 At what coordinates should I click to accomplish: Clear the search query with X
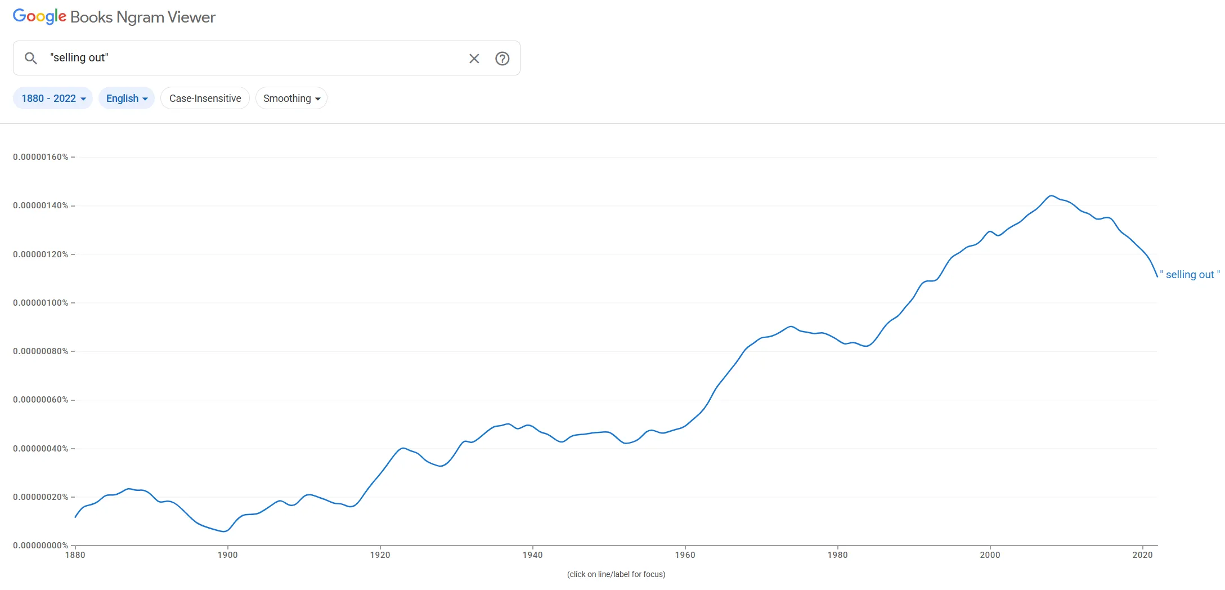coord(474,59)
